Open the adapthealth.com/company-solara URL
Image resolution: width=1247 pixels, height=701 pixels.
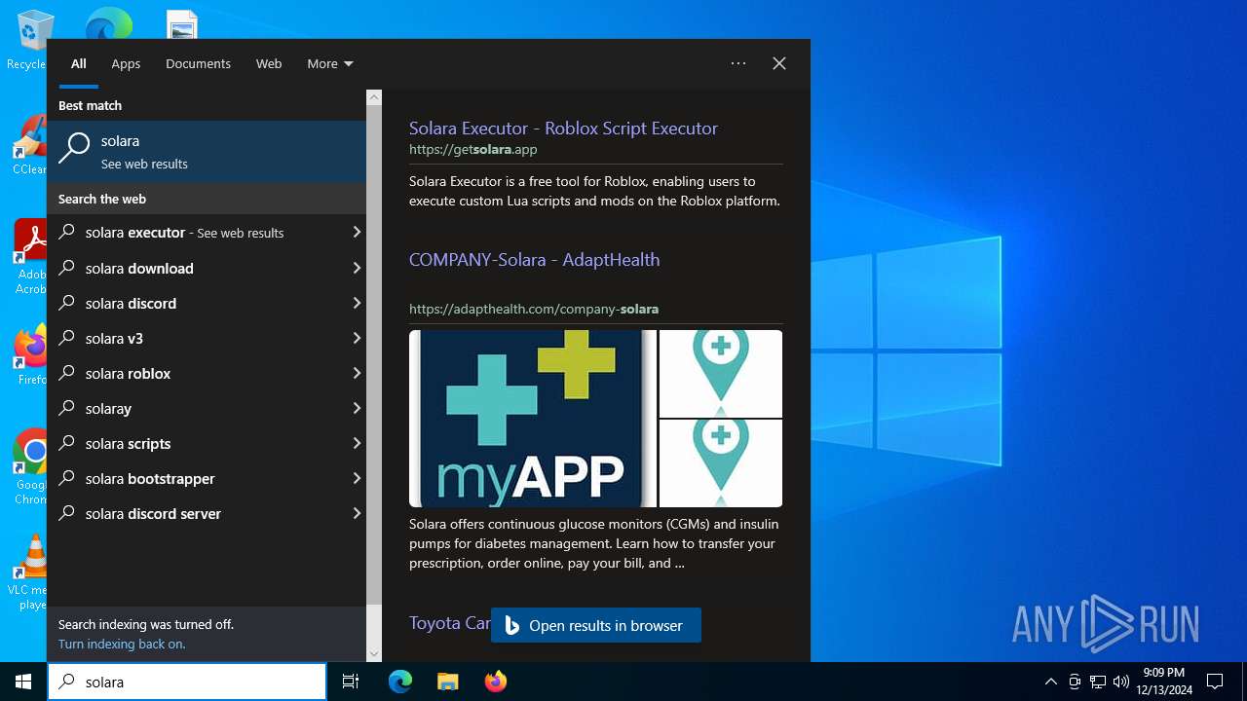click(534, 309)
